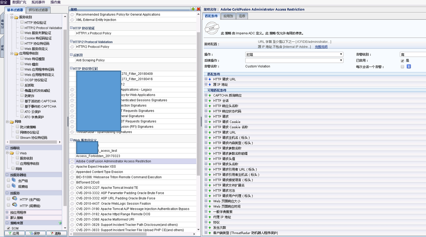Click the 清除 clear filter button
Screen dimensions: 426x237
click(56, 233)
